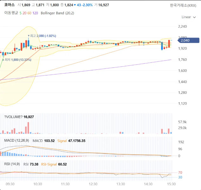The image size is (201, 190).
Task: Click the volume value 16,927 in volume panel
Action: [29, 117]
